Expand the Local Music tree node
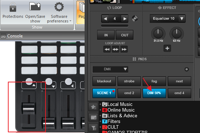 tap(100, 104)
